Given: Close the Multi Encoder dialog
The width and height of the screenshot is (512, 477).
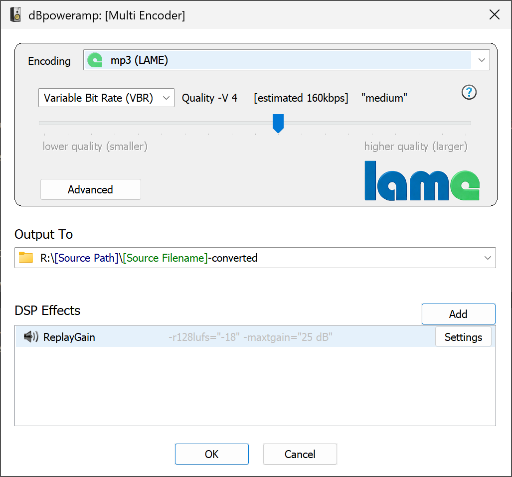Looking at the screenshot, I should (x=494, y=15).
